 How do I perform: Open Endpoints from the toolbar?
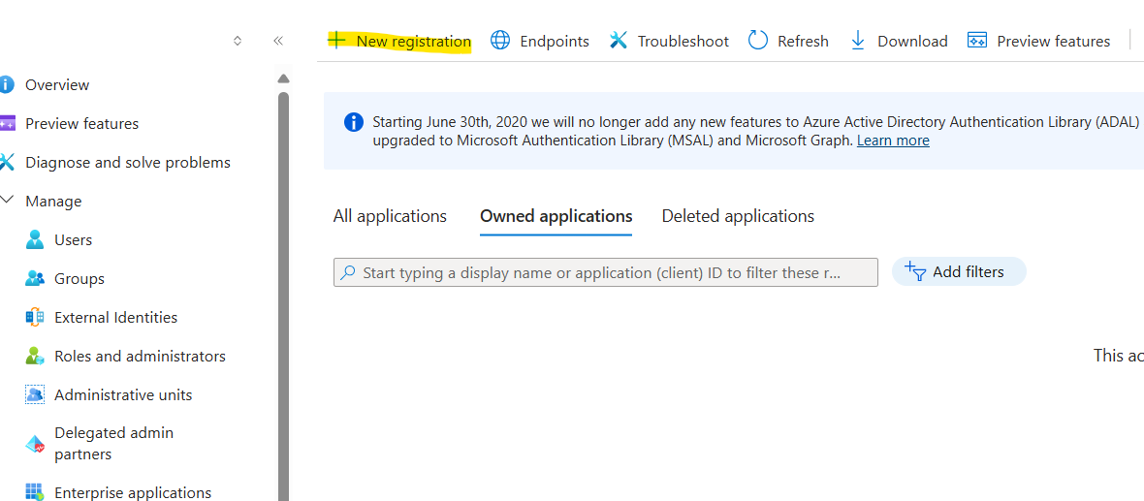tap(540, 41)
